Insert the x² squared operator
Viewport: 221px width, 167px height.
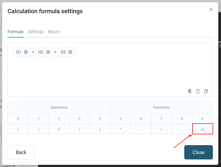(x=59, y=129)
